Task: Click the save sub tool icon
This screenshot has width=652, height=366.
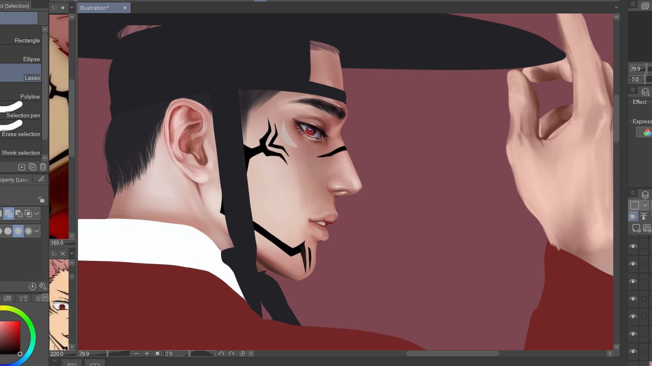Action: [22, 167]
